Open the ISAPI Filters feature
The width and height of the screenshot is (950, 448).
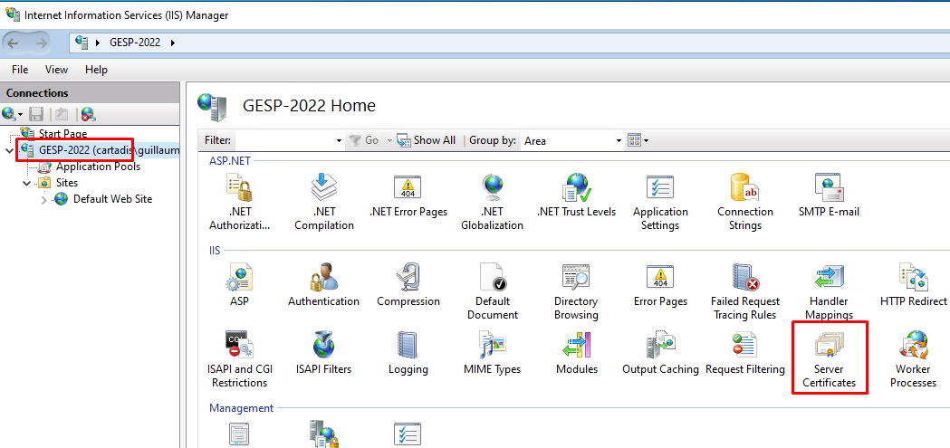[x=323, y=353]
